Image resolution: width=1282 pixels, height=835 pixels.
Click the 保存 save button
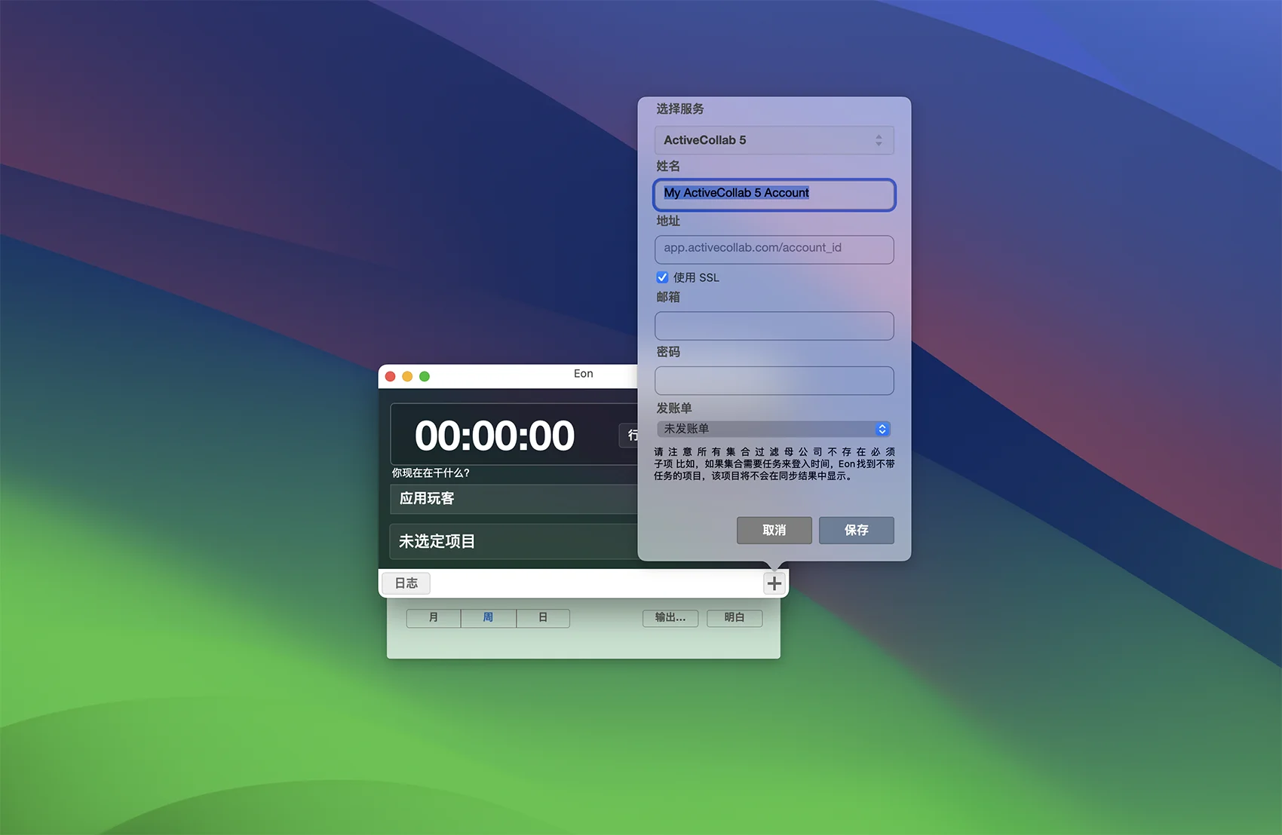[856, 530]
